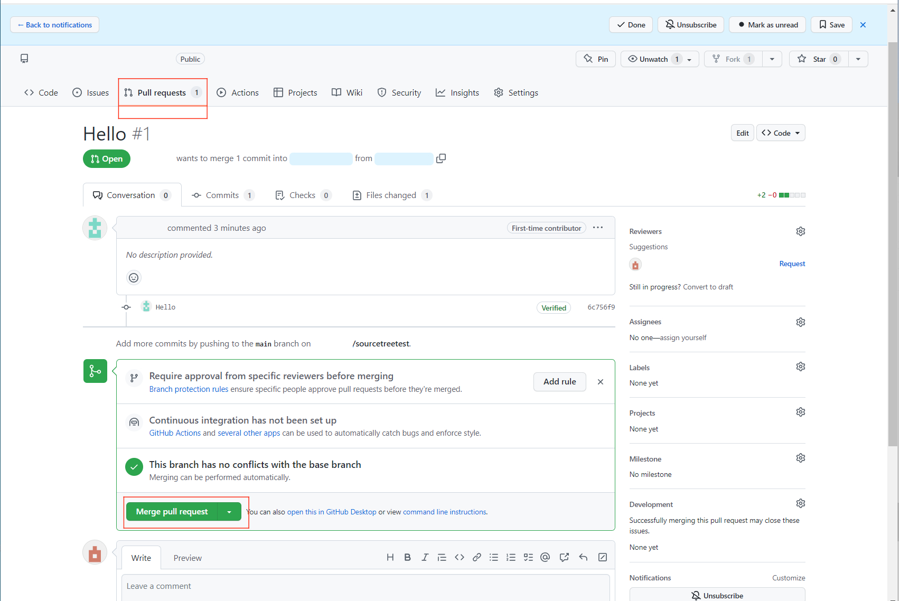Open the Wiki tab
This screenshot has height=601, width=900.
pyautogui.click(x=347, y=93)
